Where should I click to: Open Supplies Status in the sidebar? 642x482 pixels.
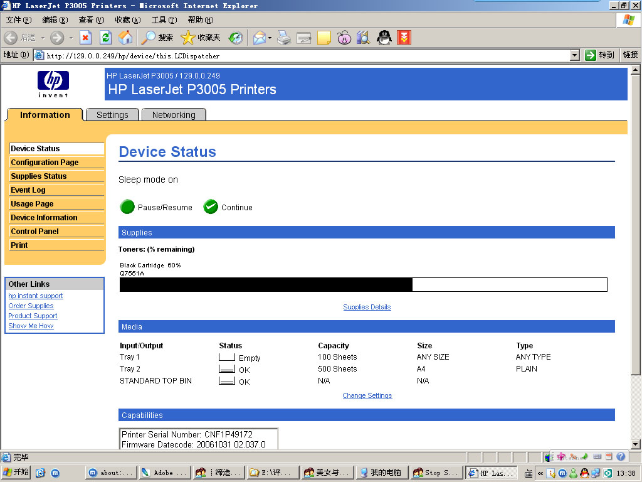(x=56, y=176)
